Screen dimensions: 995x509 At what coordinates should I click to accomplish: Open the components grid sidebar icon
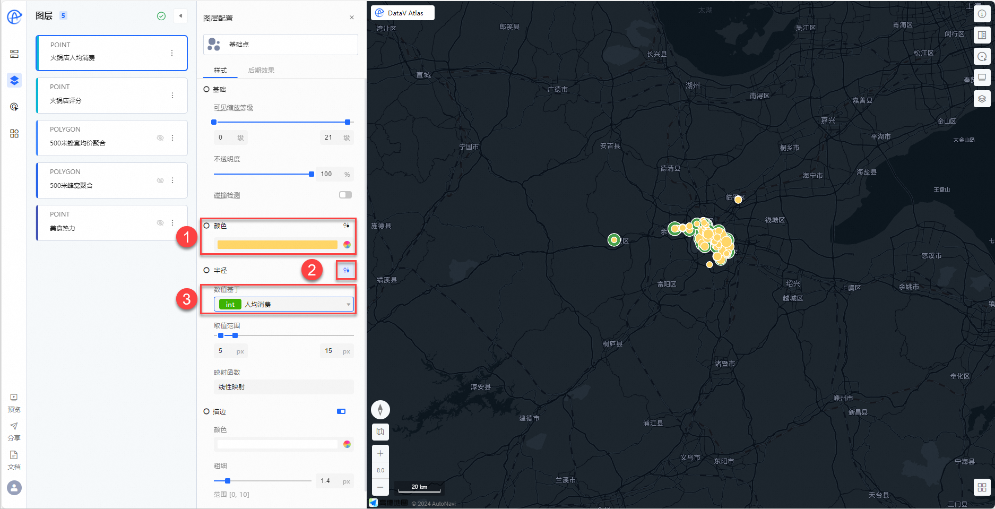click(14, 133)
